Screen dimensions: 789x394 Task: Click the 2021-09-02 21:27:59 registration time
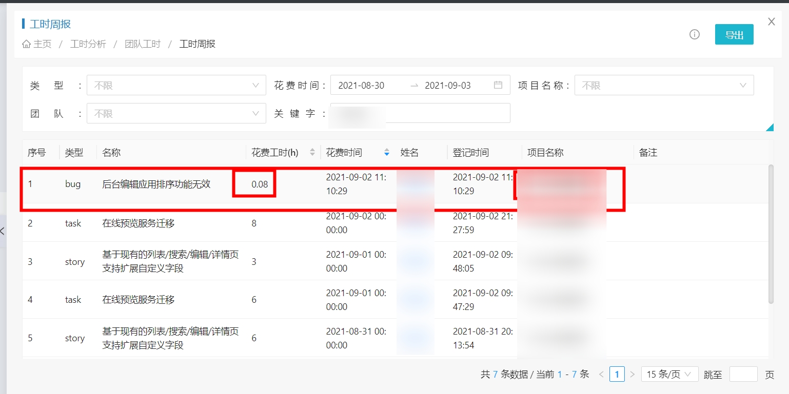pyautogui.click(x=482, y=223)
